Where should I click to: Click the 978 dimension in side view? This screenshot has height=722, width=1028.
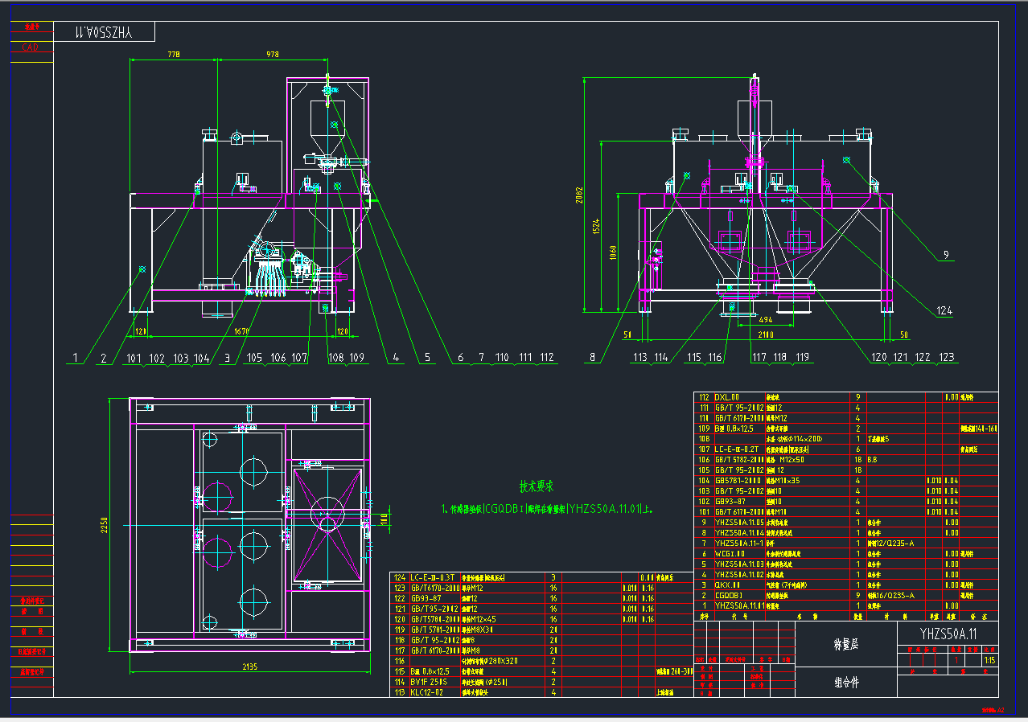273,55
